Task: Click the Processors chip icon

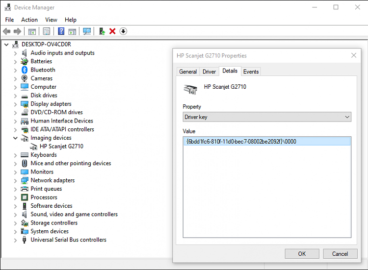Action: pyautogui.click(x=25, y=197)
